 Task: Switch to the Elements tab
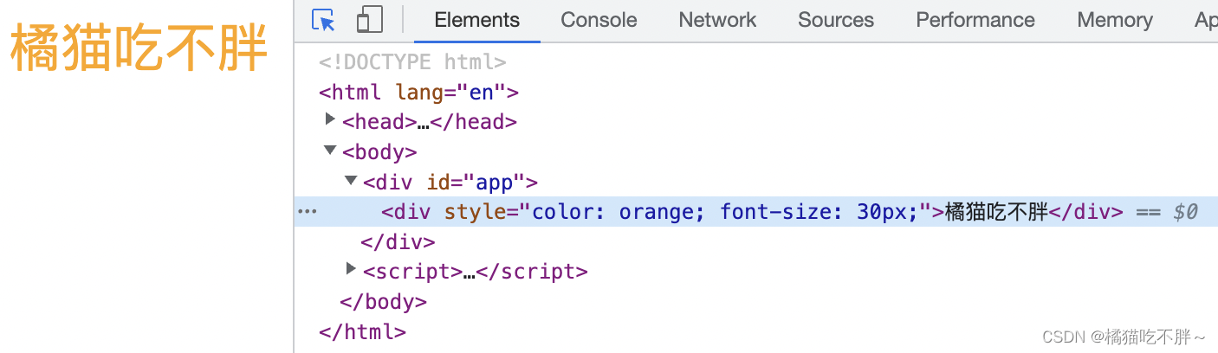click(477, 20)
